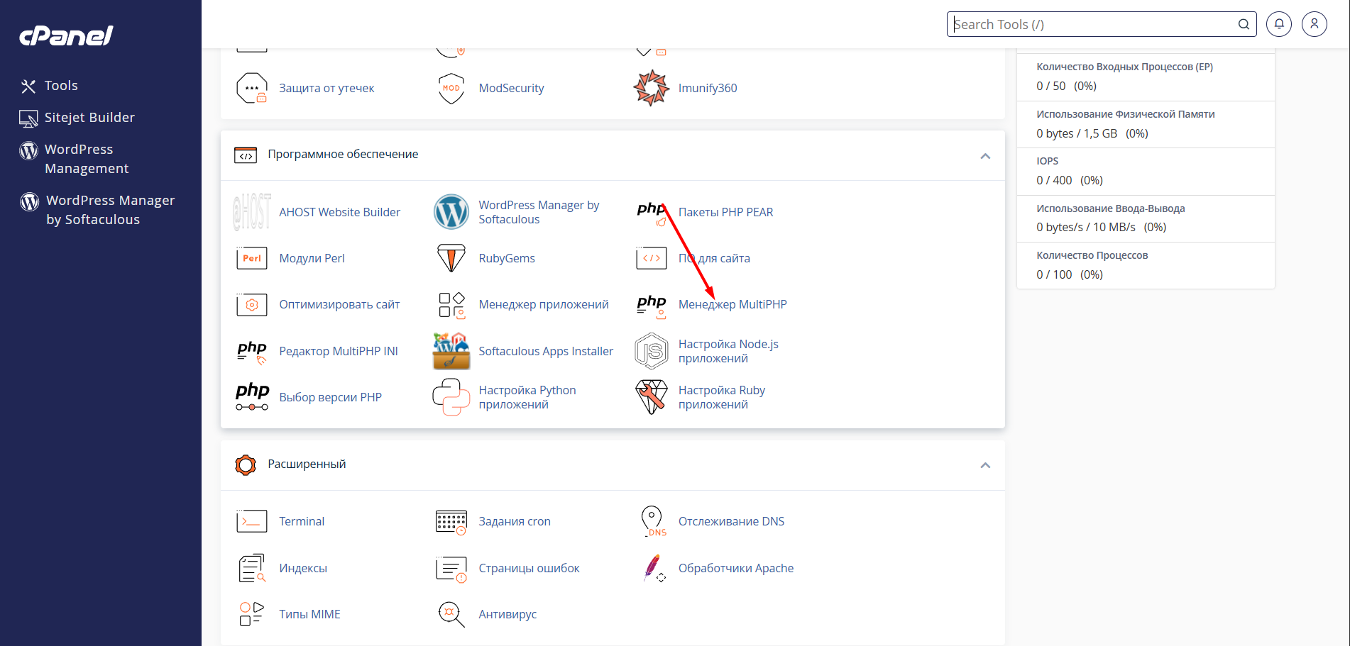Screen dimensions: 1350x646
Task: Click the AHOST Website Builder icon
Action: (252, 212)
